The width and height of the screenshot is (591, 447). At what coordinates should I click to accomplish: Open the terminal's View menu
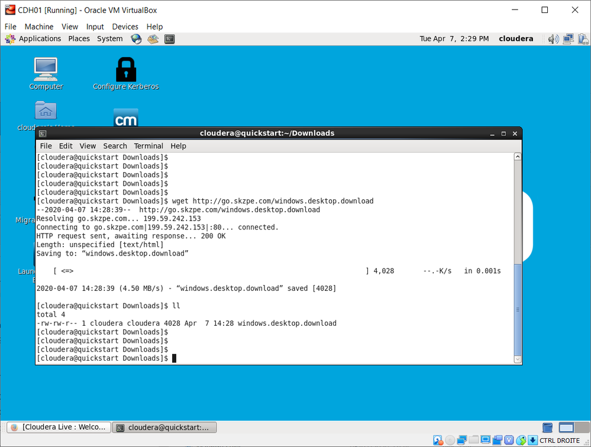[88, 146]
